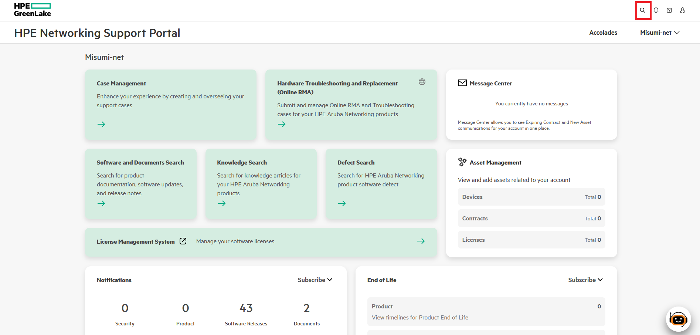
Task: Open the chatbot assistant icon
Action: (x=679, y=319)
